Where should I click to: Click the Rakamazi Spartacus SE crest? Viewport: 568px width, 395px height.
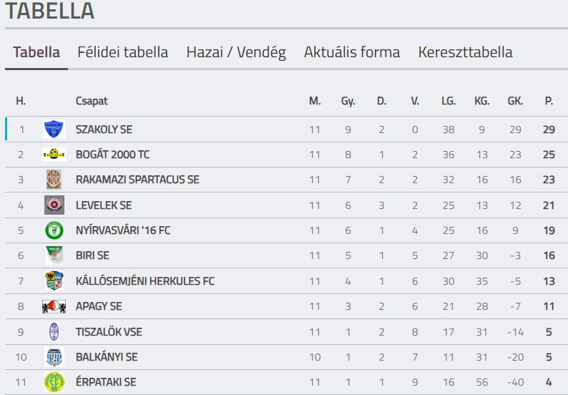(54, 180)
